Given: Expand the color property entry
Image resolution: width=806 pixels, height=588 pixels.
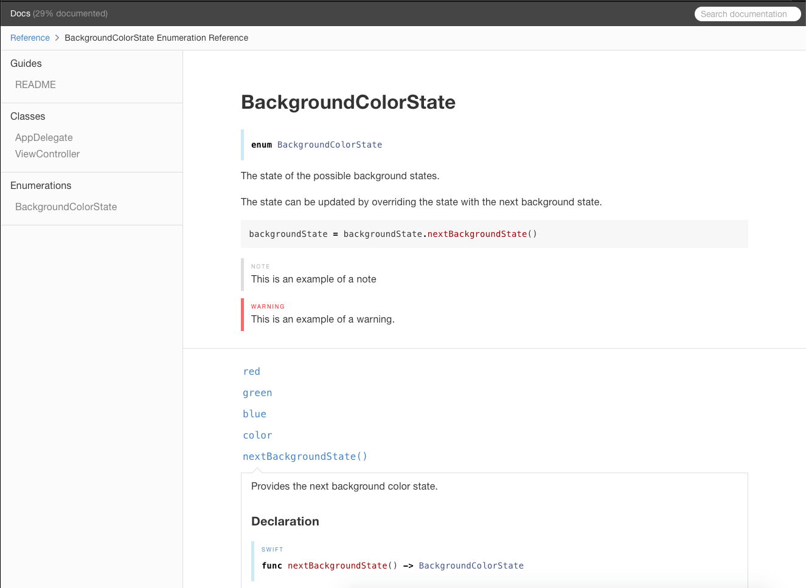Looking at the screenshot, I should tap(257, 435).
